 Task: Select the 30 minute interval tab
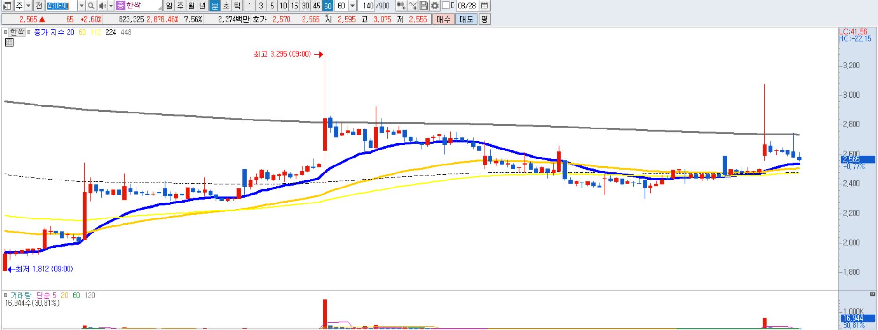tap(305, 6)
